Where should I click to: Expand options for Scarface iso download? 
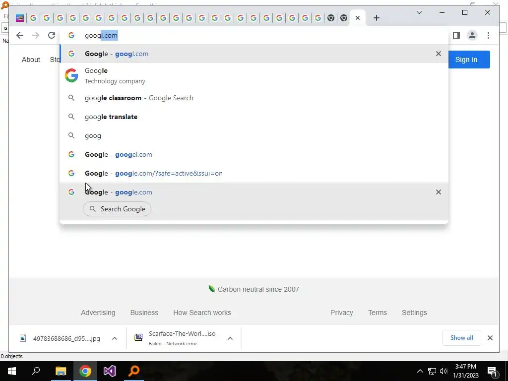(230, 338)
